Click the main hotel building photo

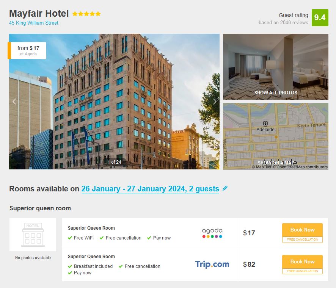[x=114, y=102]
